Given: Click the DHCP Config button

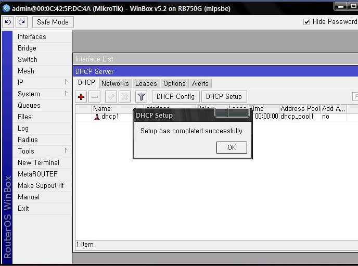Looking at the screenshot, I should [x=175, y=97].
